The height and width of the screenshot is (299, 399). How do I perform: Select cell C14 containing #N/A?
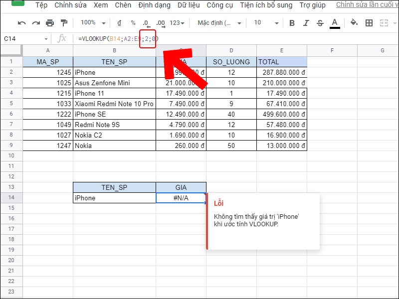(181, 197)
